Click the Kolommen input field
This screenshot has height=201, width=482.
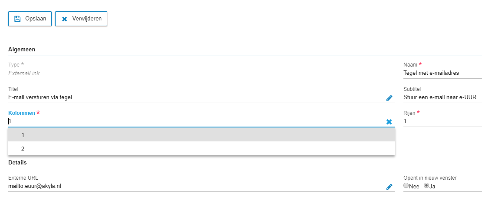coord(196,121)
